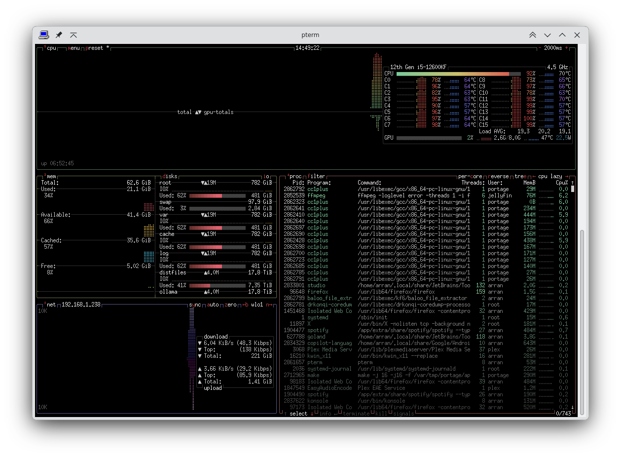
Task: Move process selection down with red arrow
Action: tap(312, 414)
